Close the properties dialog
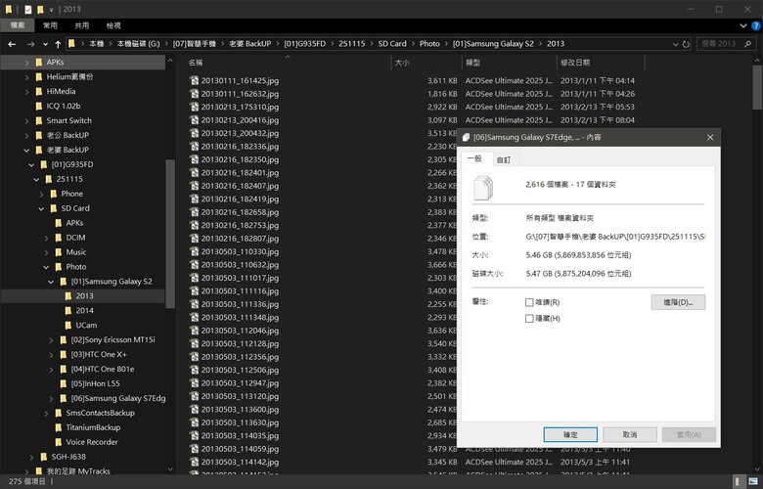Viewport: 763px width, 489px height. (710, 138)
